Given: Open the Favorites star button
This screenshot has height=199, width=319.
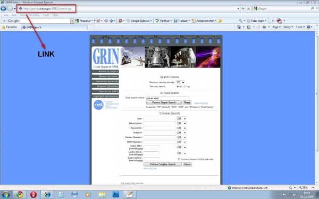Looking at the screenshot, I should [10, 27].
